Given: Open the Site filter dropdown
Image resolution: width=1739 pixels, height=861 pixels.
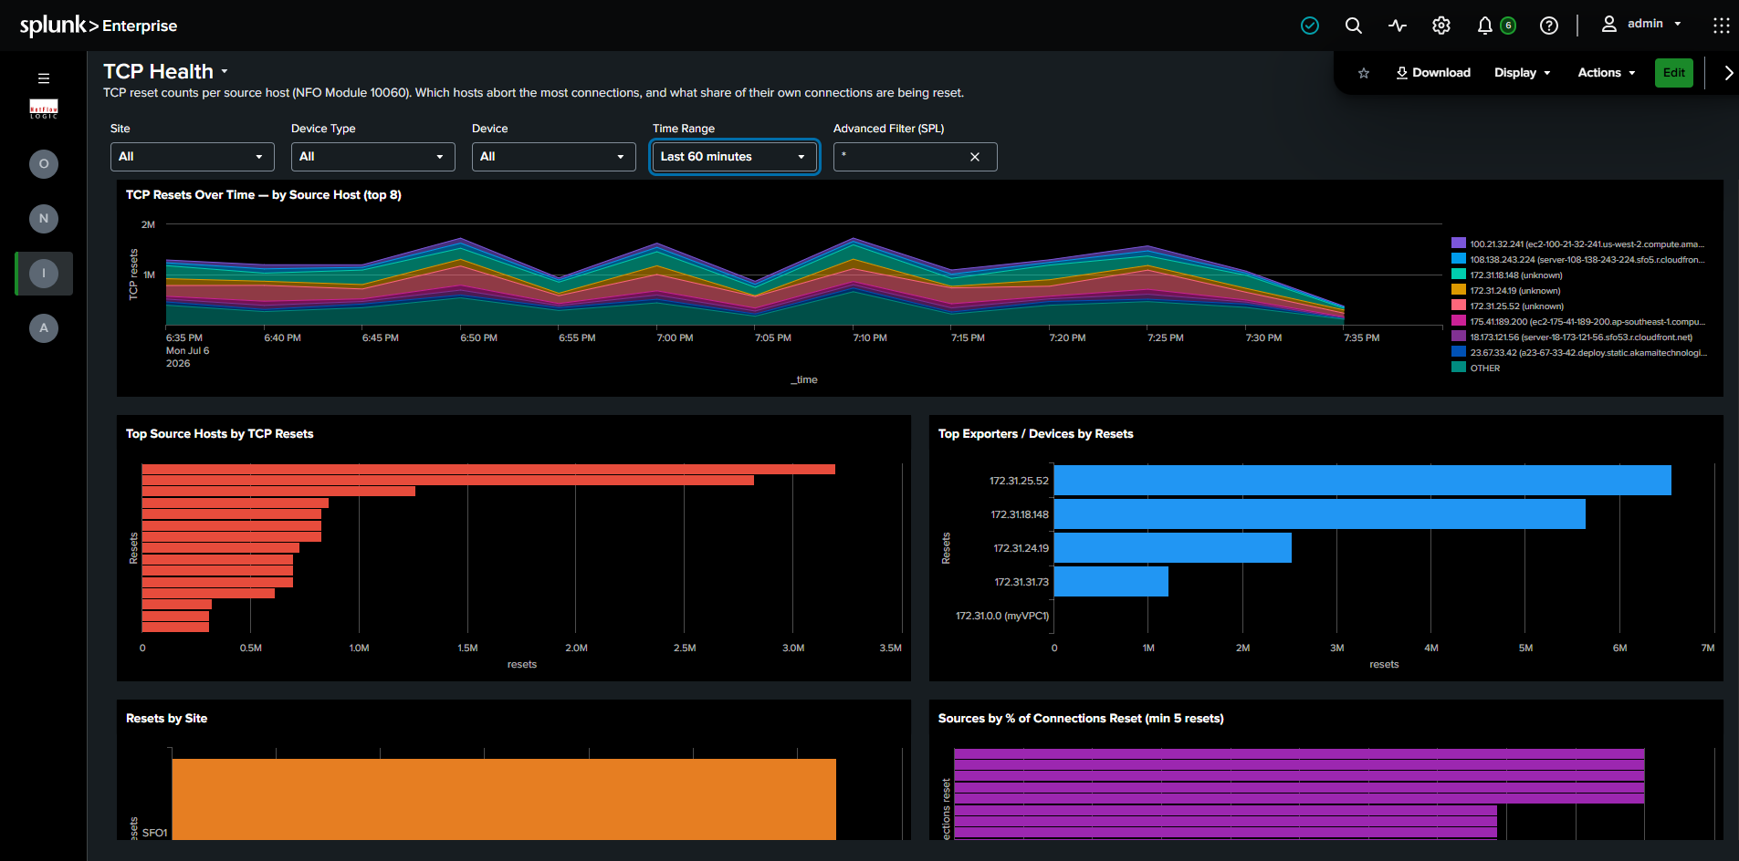Looking at the screenshot, I should 193,157.
